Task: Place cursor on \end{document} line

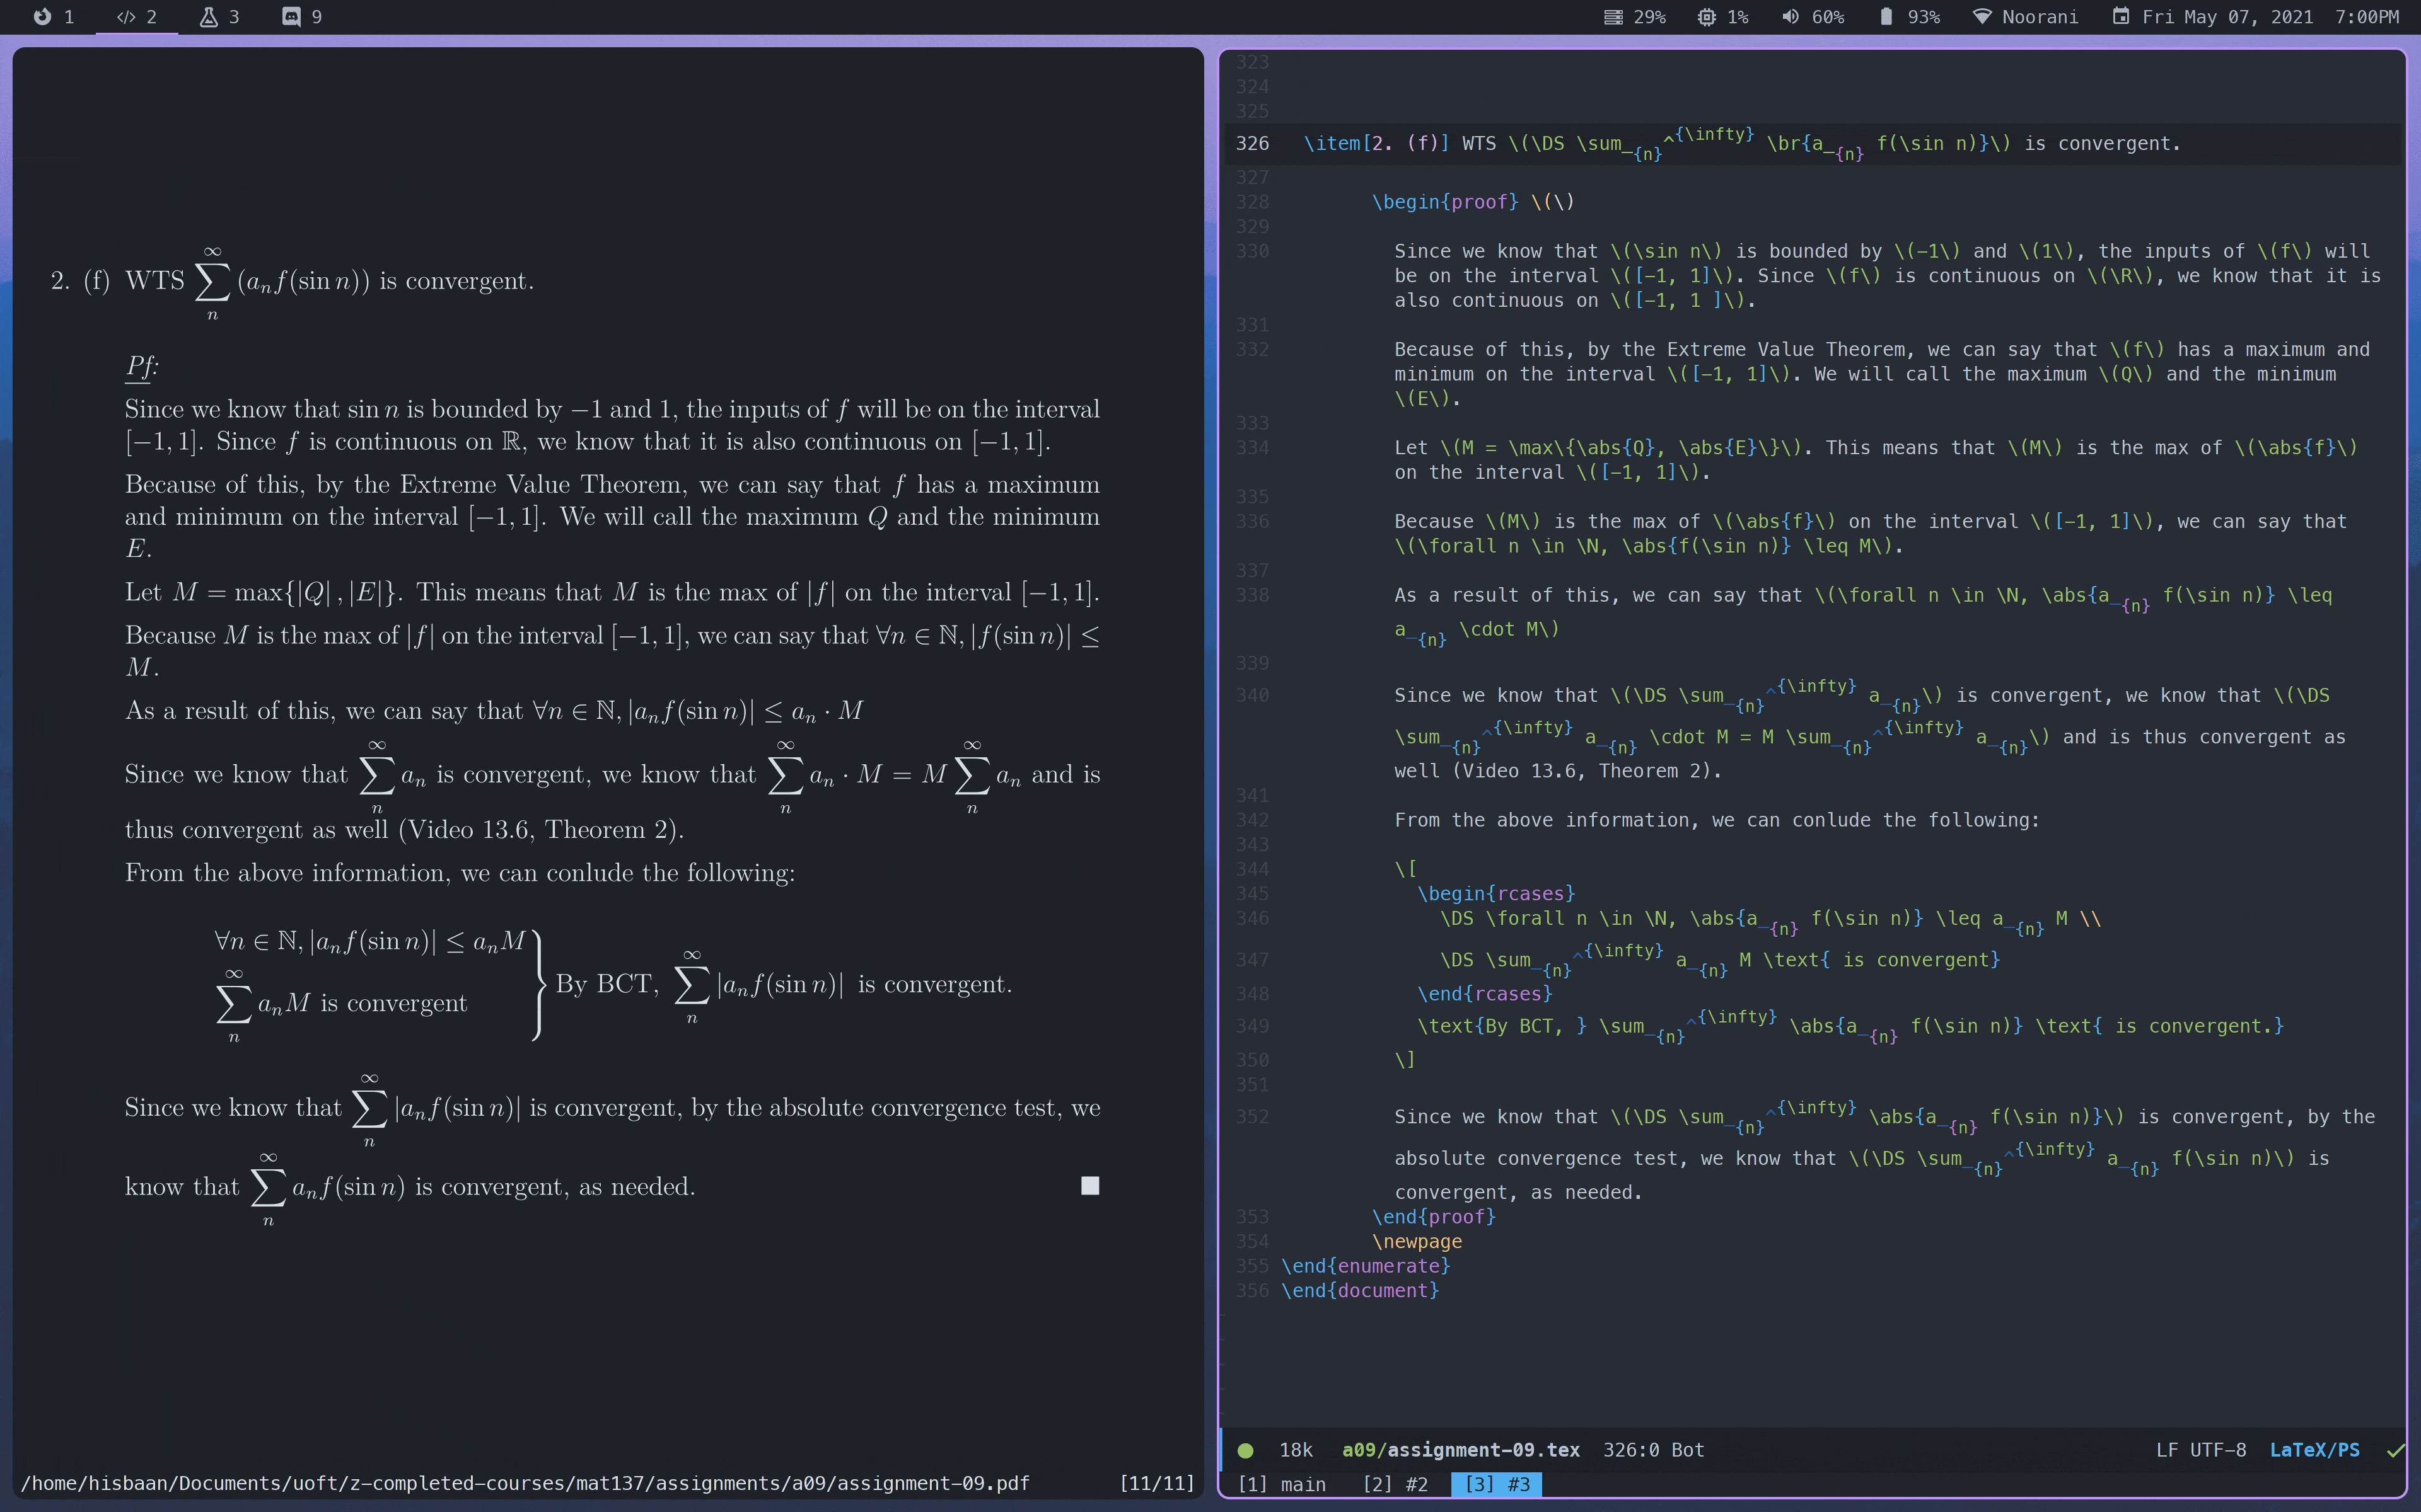Action: 1359,1290
